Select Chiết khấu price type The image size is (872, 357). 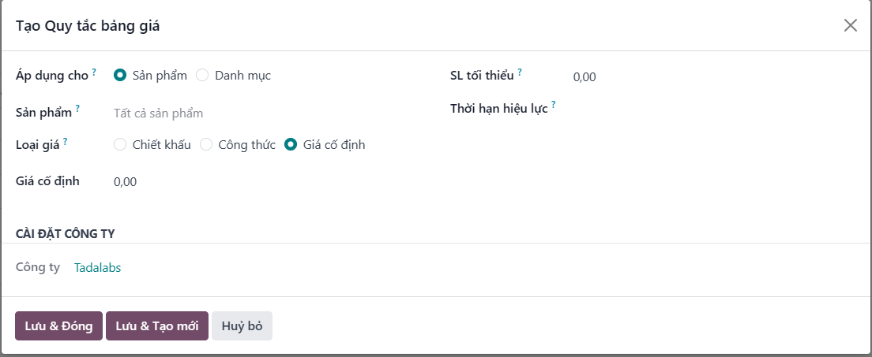point(119,145)
